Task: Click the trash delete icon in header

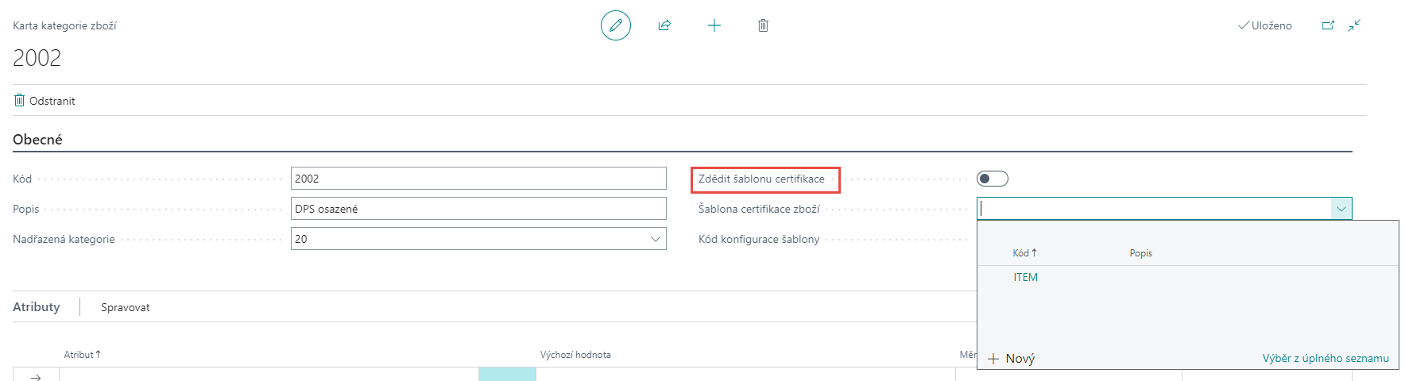Action: (763, 25)
